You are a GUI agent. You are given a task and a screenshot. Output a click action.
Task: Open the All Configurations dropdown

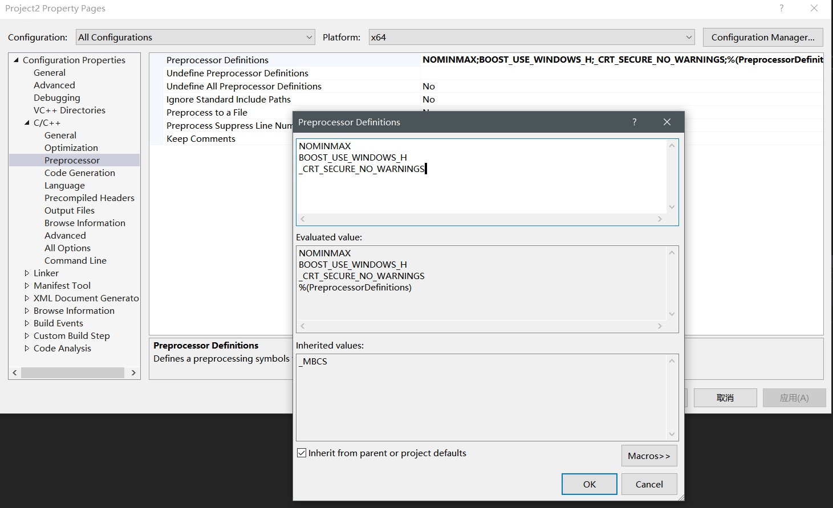[x=308, y=36]
